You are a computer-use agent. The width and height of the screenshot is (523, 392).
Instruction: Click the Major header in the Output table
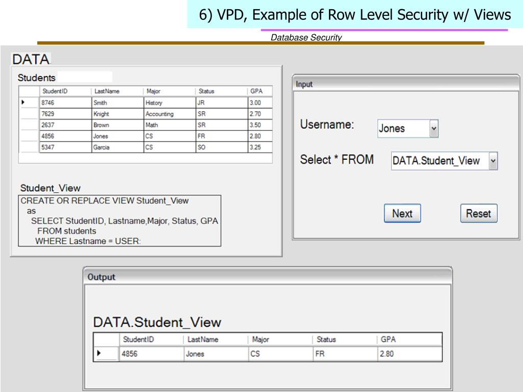[280, 339]
